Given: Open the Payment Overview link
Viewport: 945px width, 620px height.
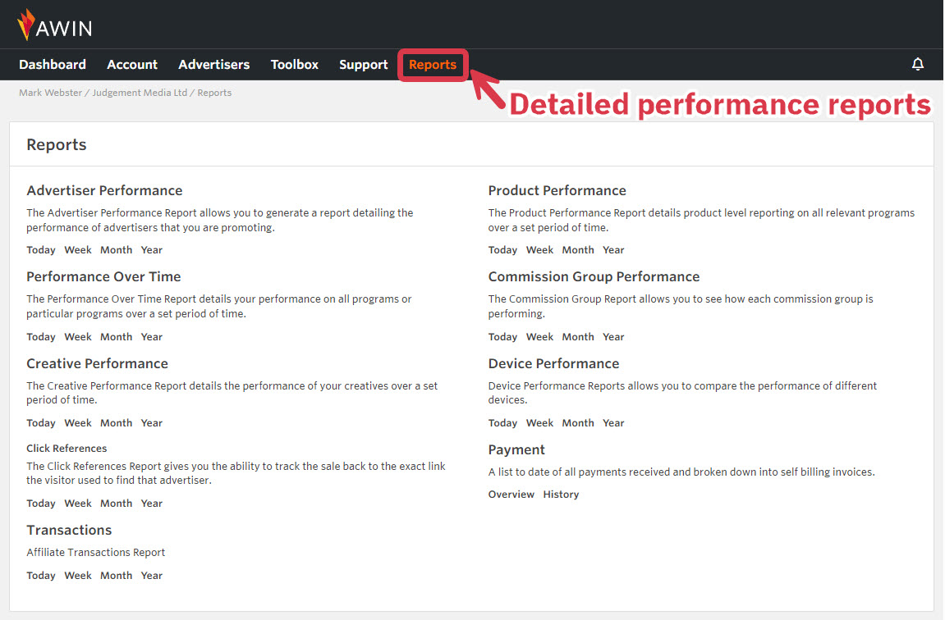Looking at the screenshot, I should pos(511,495).
